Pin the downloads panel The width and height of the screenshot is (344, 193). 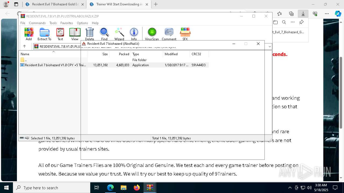[302, 22]
